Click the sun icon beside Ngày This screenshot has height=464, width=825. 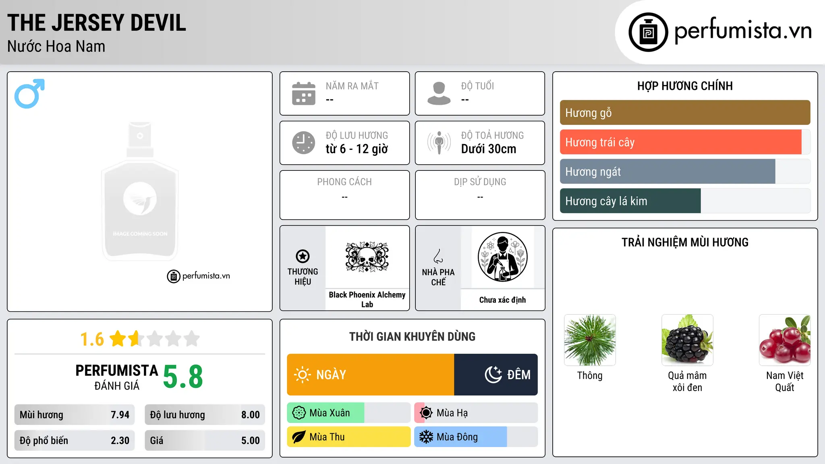click(302, 375)
